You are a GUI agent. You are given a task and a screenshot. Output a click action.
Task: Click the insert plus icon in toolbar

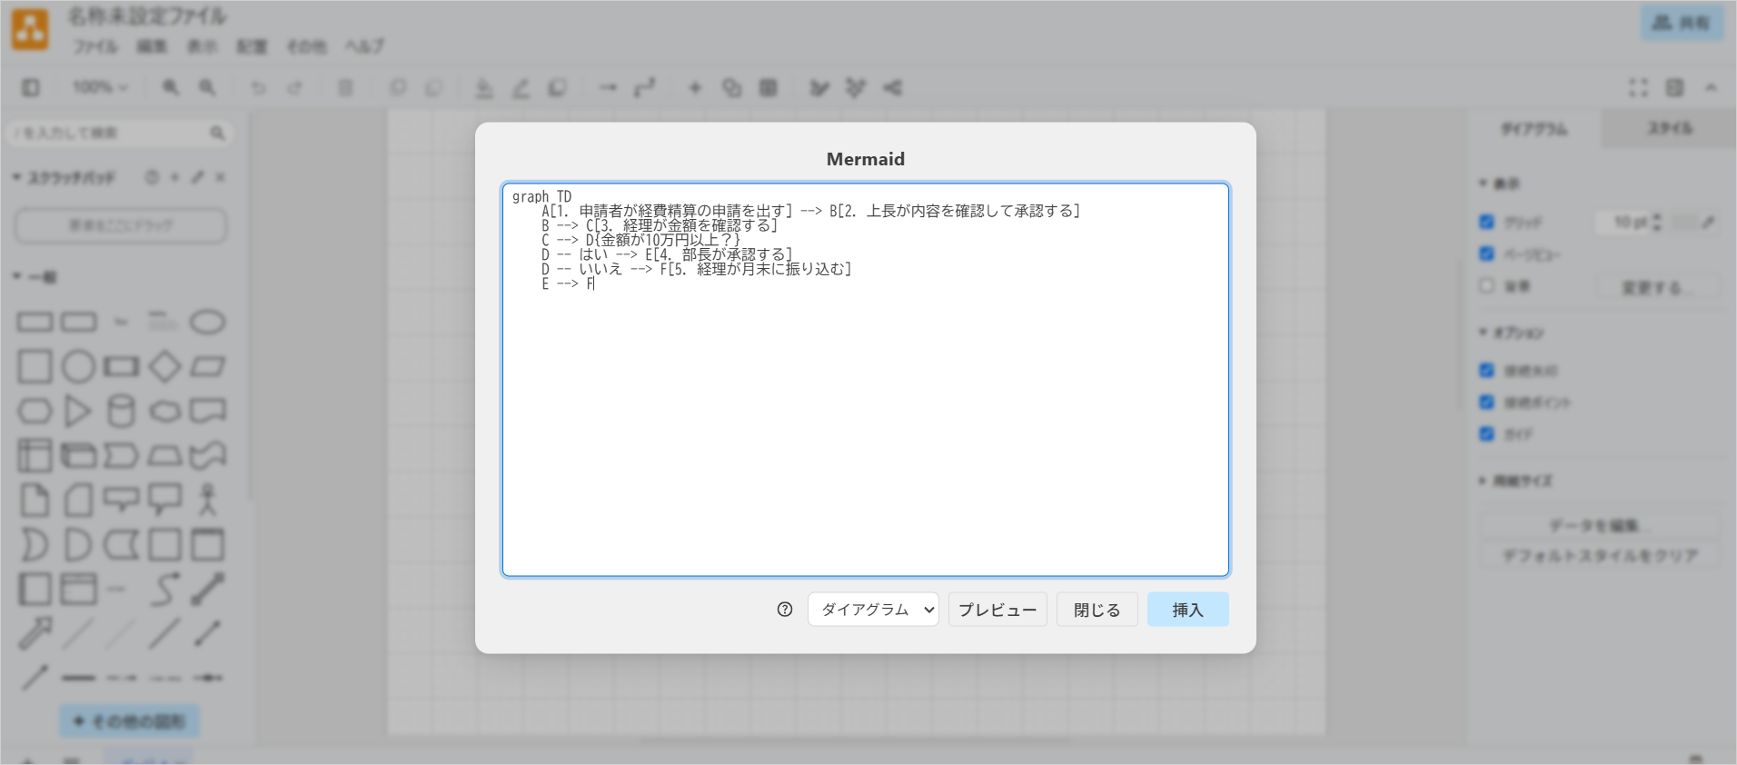695,88
